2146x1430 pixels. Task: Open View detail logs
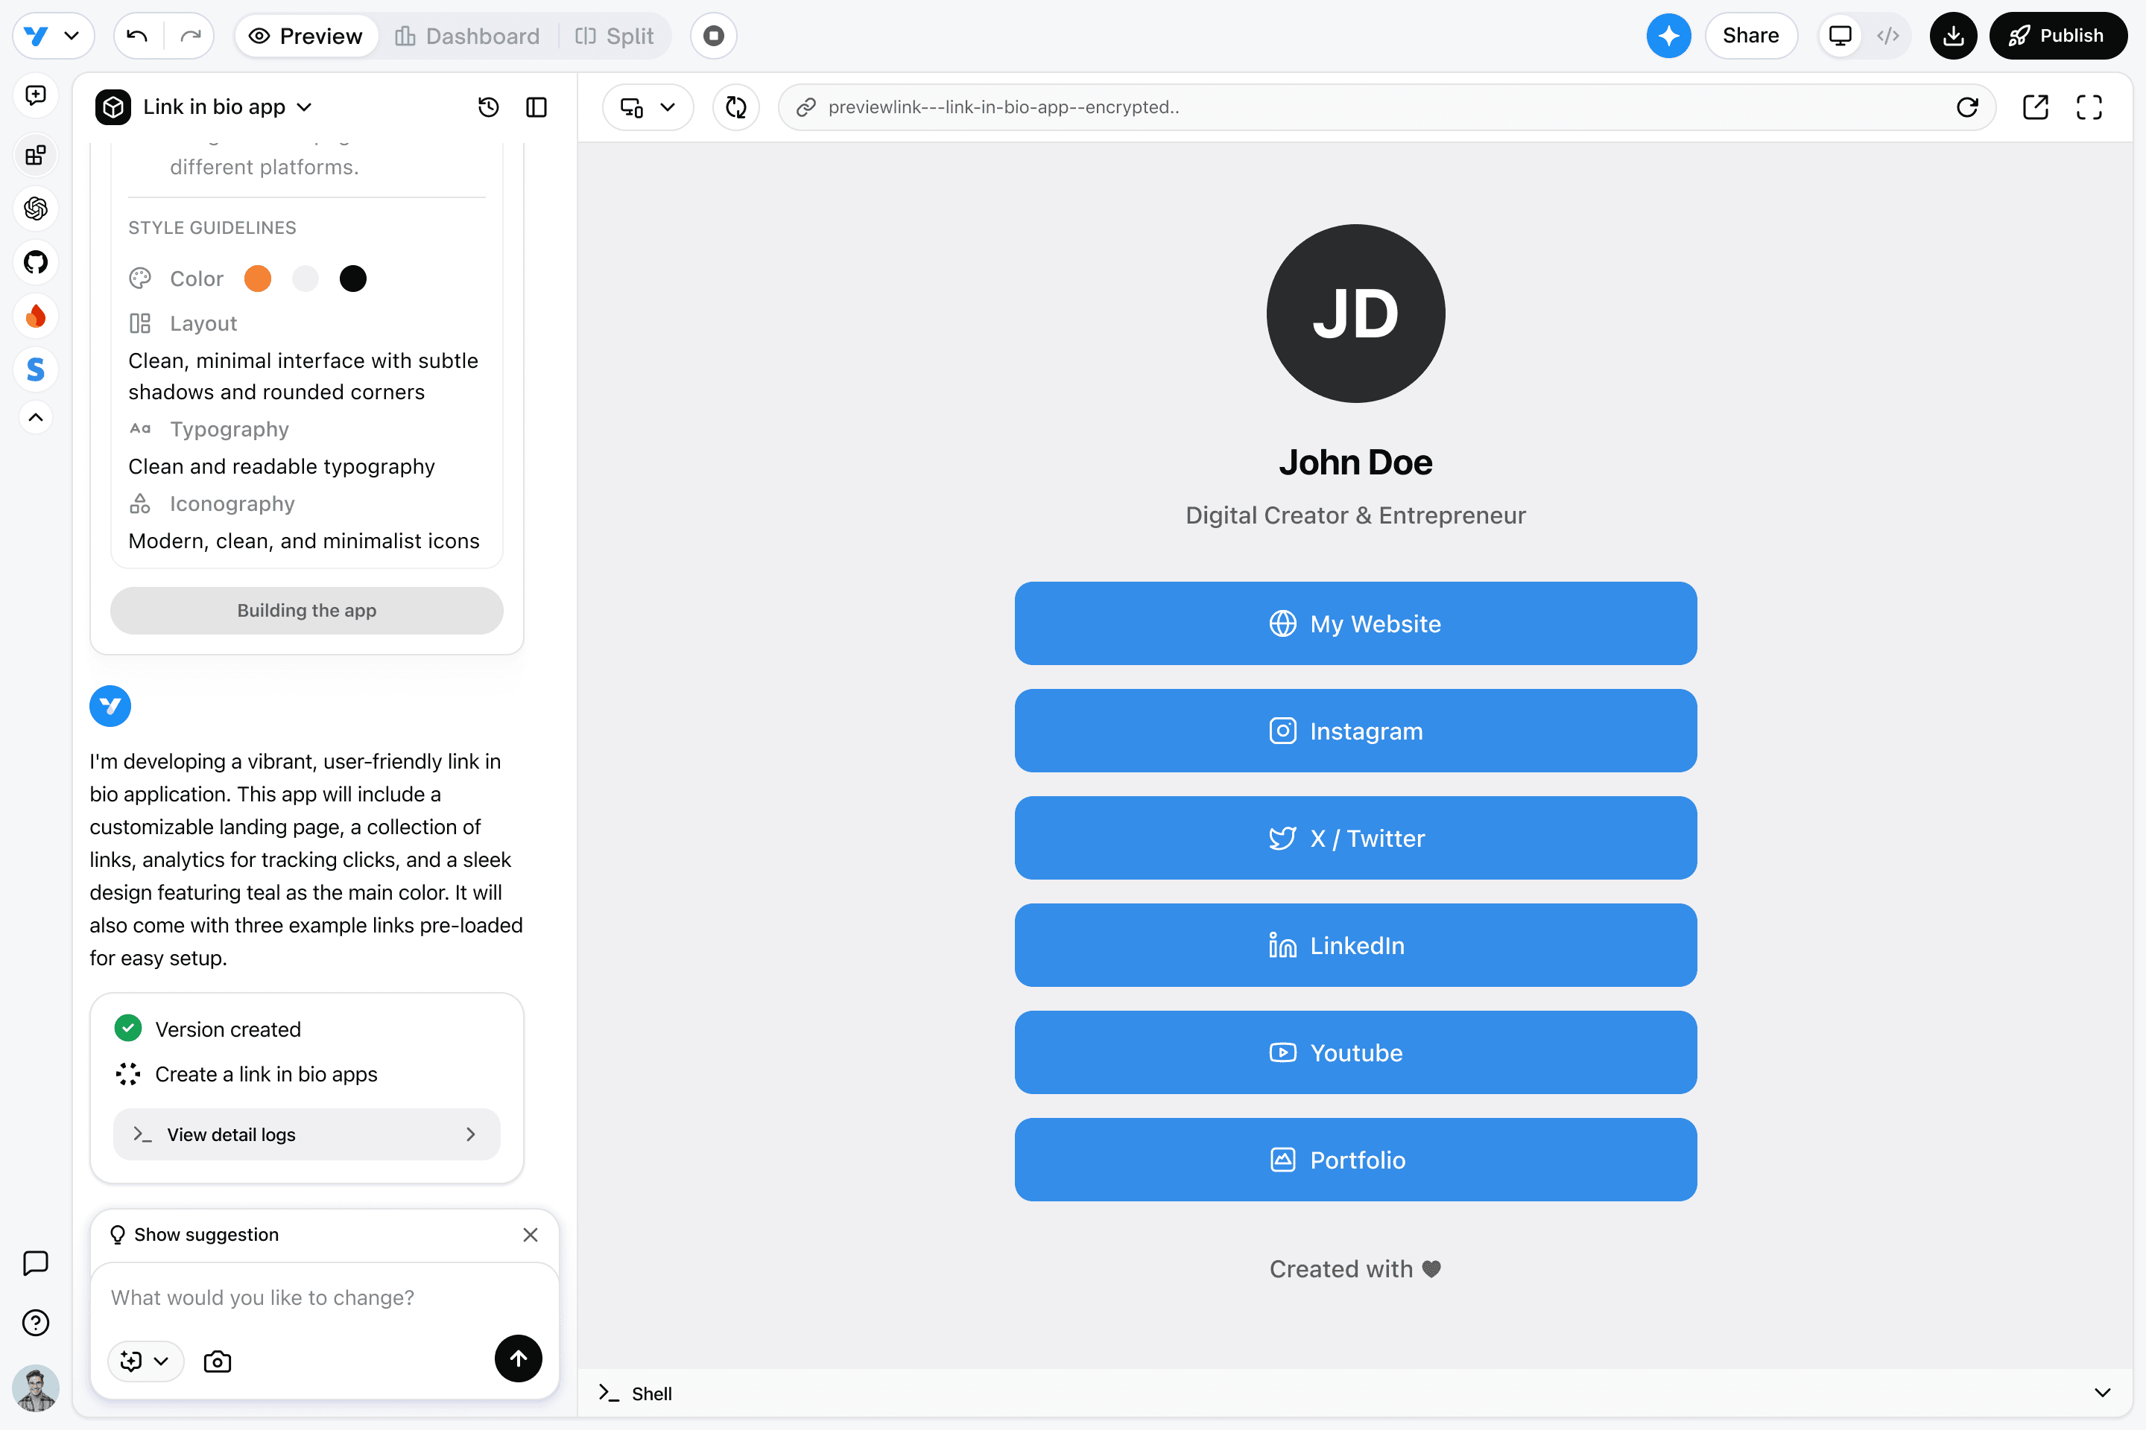[306, 1134]
